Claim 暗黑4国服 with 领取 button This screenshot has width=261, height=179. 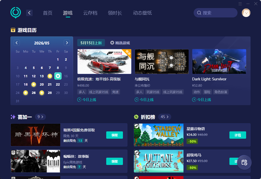[x=115, y=135]
